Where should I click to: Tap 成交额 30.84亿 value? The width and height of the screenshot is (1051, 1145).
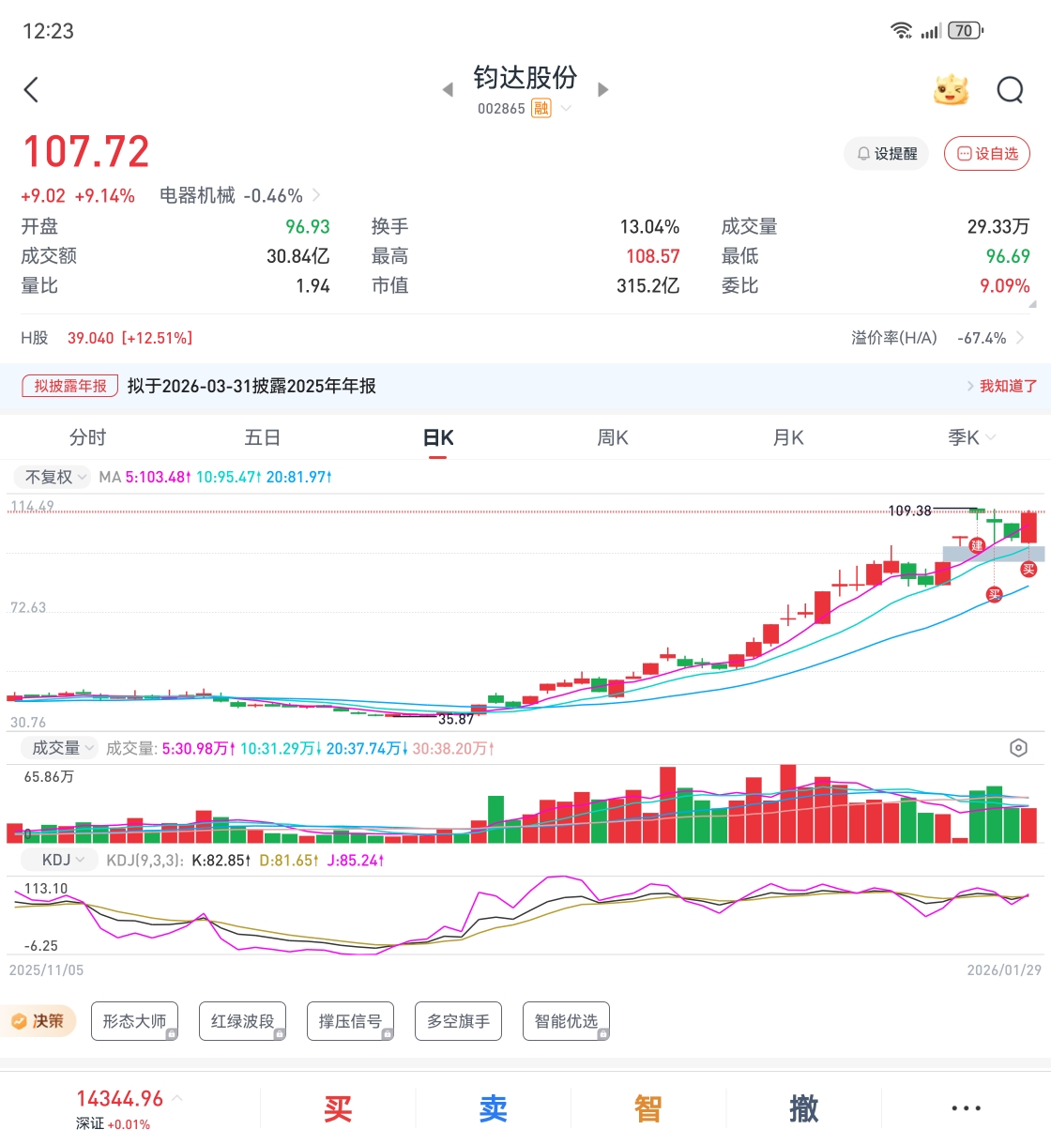point(297,256)
